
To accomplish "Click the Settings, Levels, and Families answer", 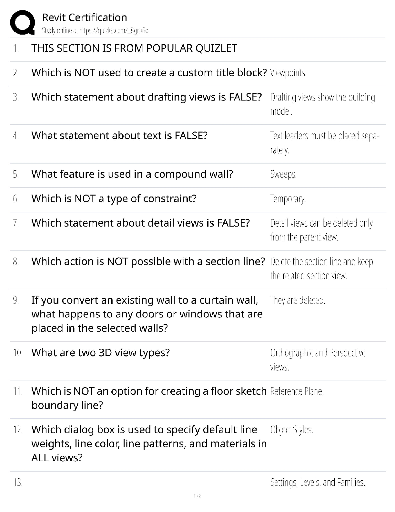I will 318,483.
